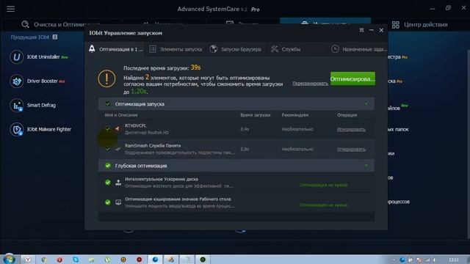Viewport: 470px width, 264px height.
Task: Click the Имя и Описание column header
Action: [x=121, y=115]
